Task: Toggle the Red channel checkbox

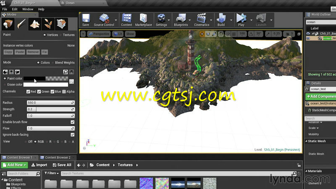Action: click(x=28, y=92)
